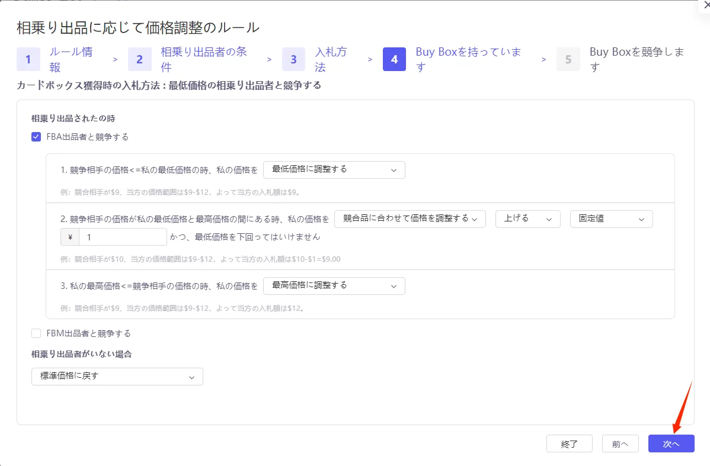This screenshot has height=466, width=710.
Task: Go to Buy Boxを競争します step
Action: [637, 59]
